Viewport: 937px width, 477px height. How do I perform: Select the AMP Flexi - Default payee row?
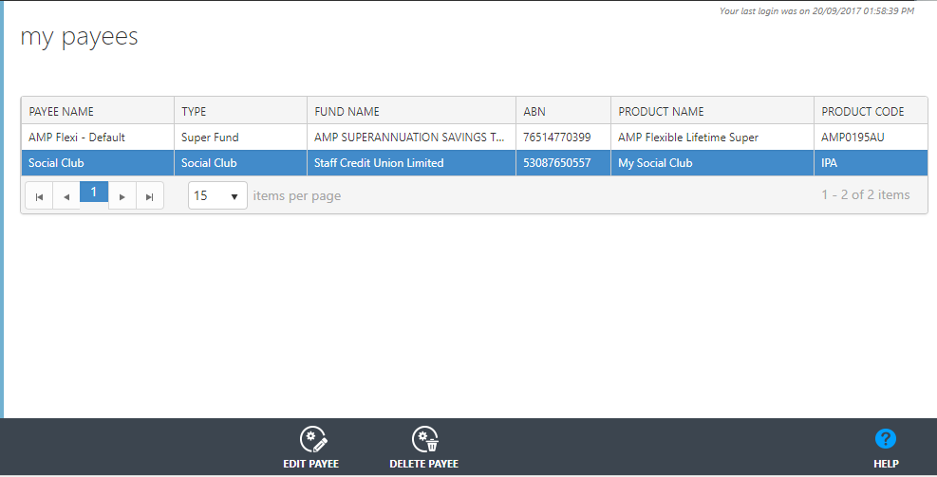[x=475, y=138]
